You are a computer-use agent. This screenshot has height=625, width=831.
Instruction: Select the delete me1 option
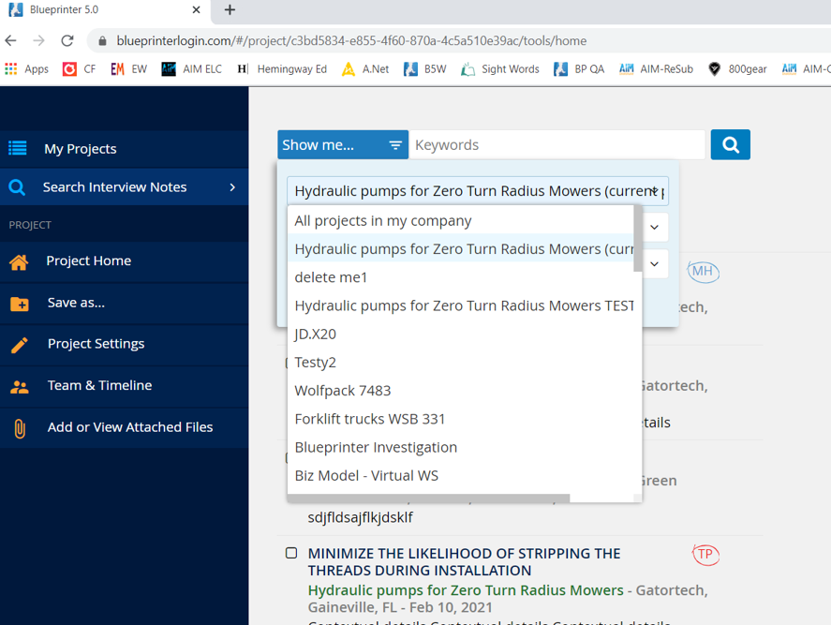(x=461, y=277)
